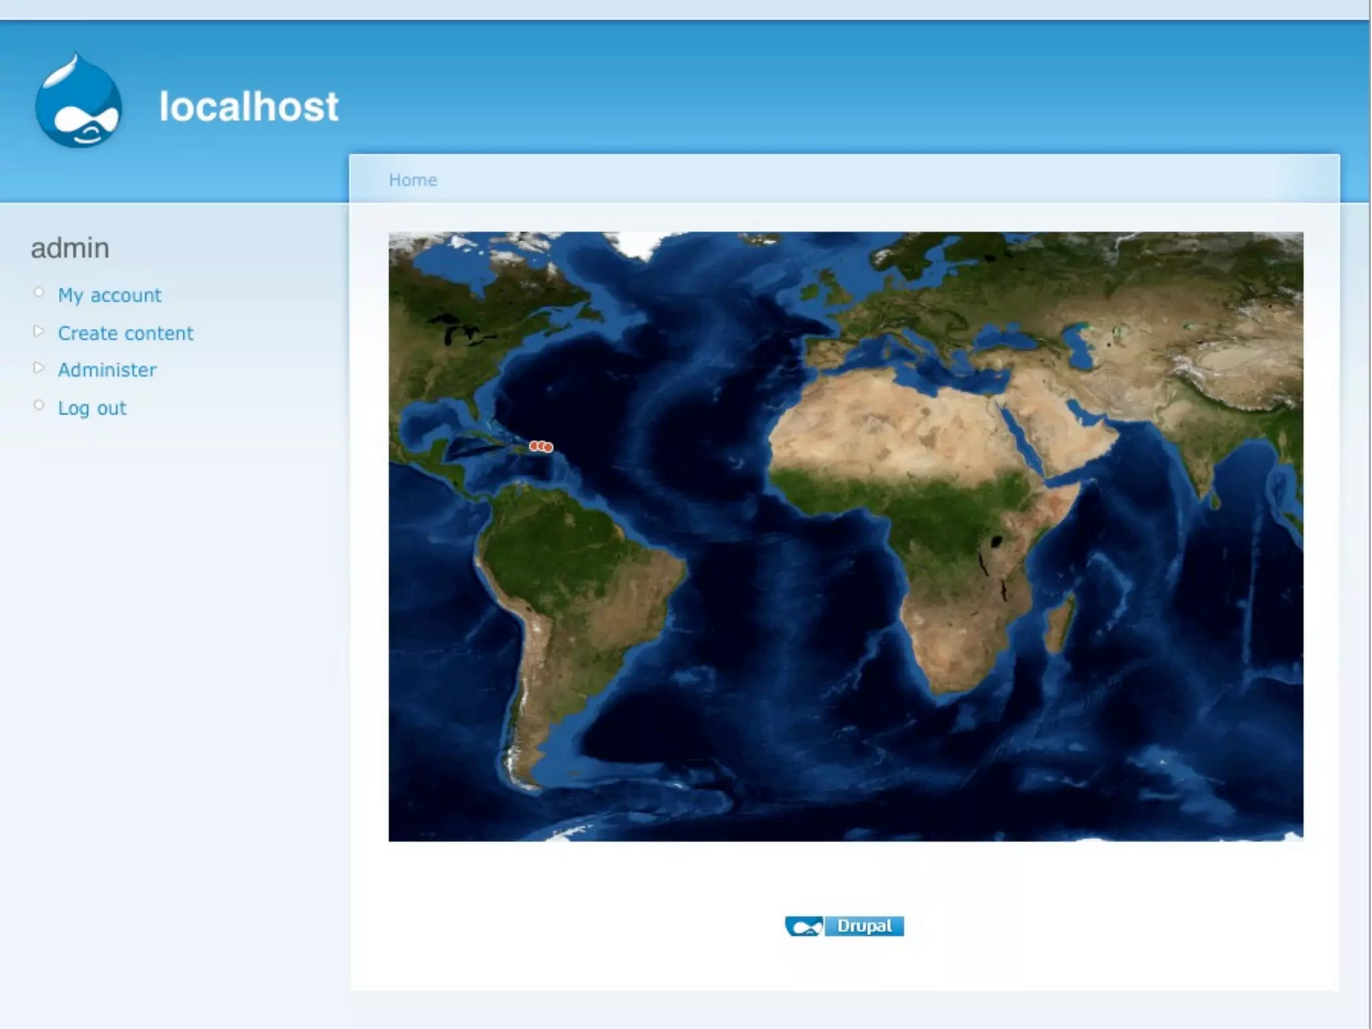1372x1029 pixels.
Task: Click the middle red map marker
Action: coord(541,445)
